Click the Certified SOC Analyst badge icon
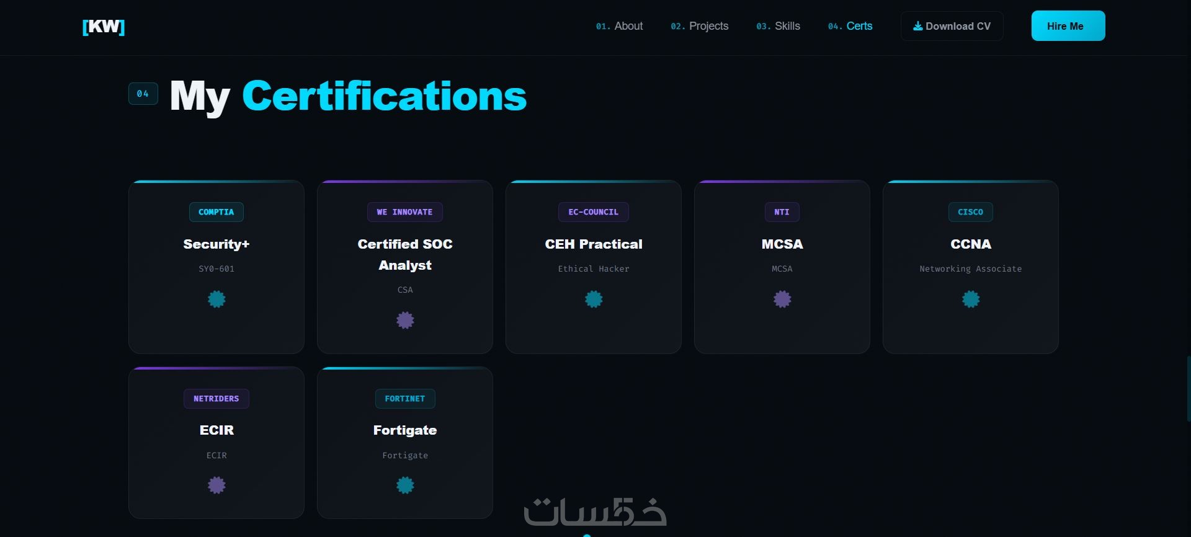 pyautogui.click(x=405, y=321)
